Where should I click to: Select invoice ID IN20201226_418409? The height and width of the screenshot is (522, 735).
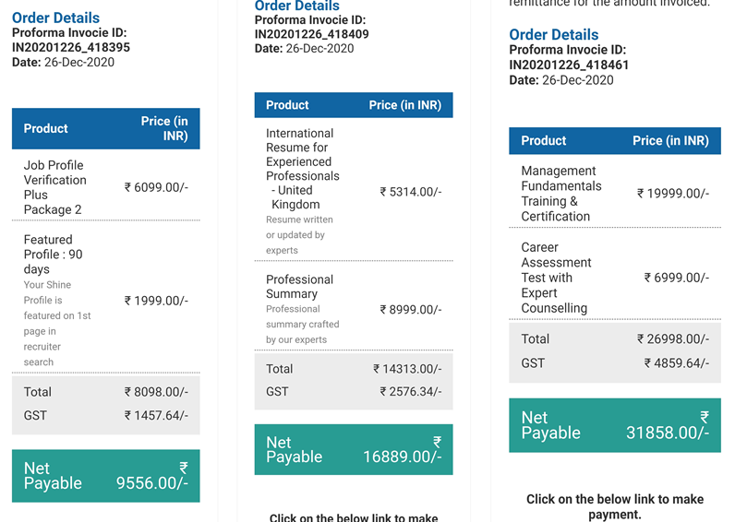pos(311,34)
